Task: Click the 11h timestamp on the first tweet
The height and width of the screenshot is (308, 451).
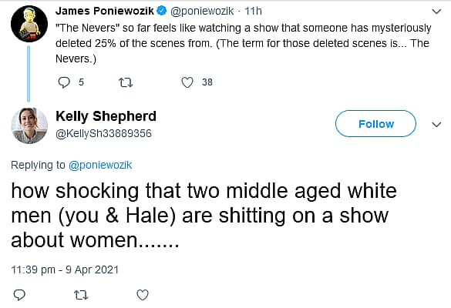Action: click(x=253, y=11)
